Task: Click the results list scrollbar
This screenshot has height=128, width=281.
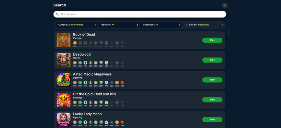Action: click(229, 33)
